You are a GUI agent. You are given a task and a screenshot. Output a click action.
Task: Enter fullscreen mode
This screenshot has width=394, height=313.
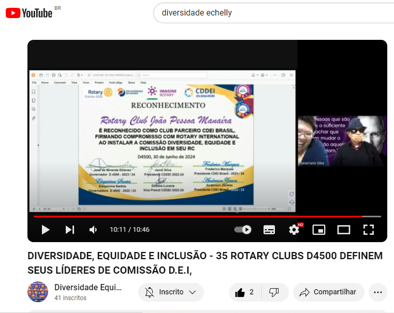pos(368,230)
